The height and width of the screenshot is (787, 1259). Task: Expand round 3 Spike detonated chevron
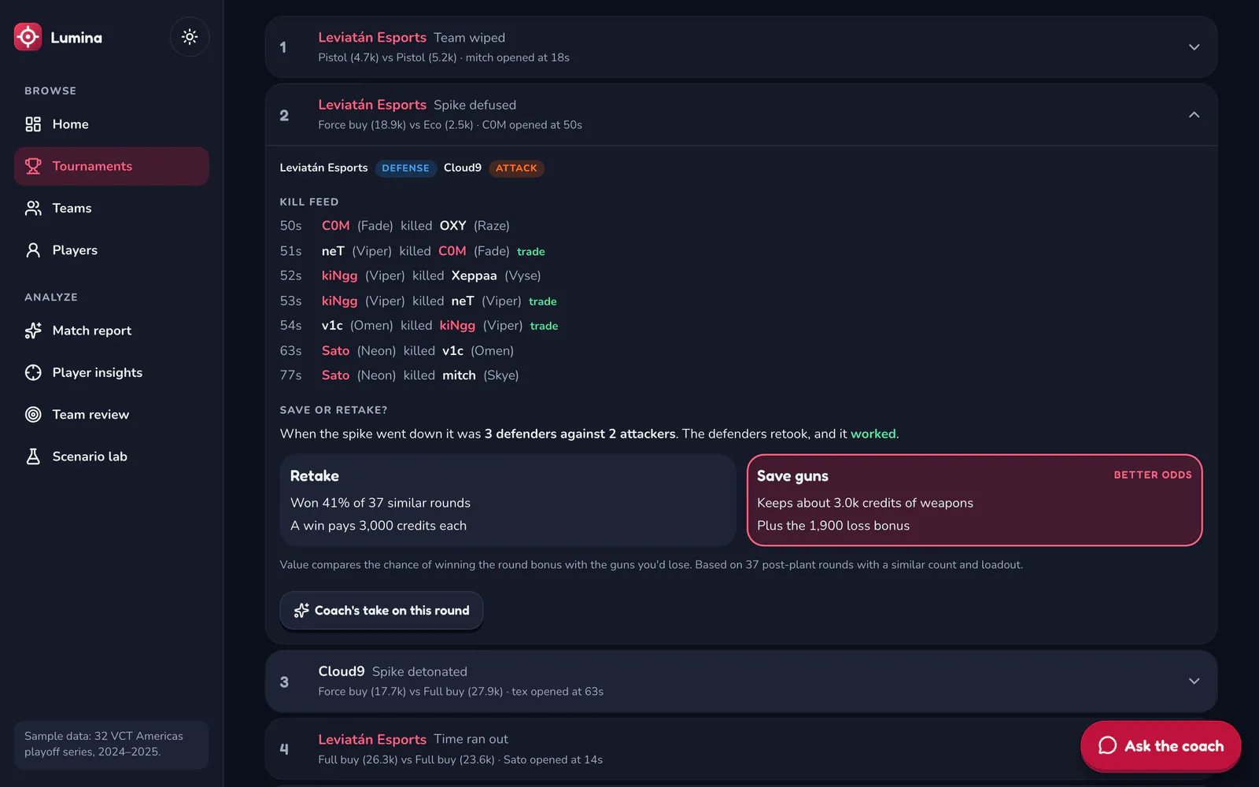pyautogui.click(x=1194, y=682)
